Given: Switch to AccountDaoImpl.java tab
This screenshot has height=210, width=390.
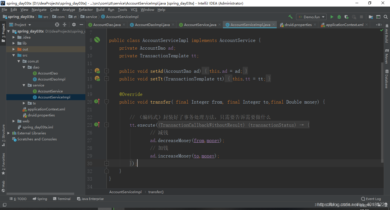Looking at the screenshot, I should click(x=152, y=25).
